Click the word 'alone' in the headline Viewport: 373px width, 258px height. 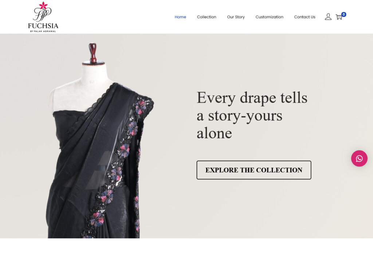pyautogui.click(x=214, y=133)
